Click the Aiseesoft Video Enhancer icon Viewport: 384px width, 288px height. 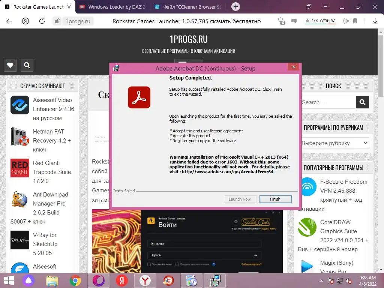(20, 105)
